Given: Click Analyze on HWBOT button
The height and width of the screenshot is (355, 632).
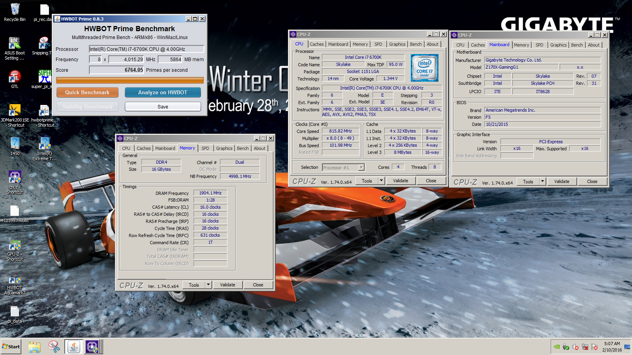Looking at the screenshot, I should pyautogui.click(x=163, y=92).
